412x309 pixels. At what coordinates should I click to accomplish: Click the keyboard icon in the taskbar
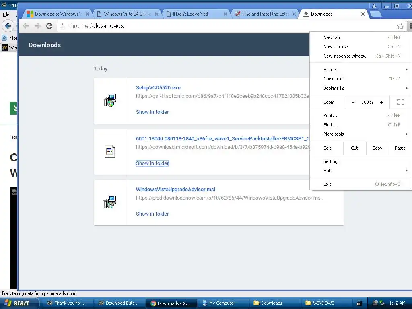pos(360,303)
